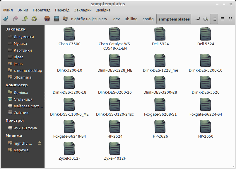Viewport: 236px width, 169px height.
Task: Jump to 'nightfly на jesus.ctv' path segment
Action: 89,19
